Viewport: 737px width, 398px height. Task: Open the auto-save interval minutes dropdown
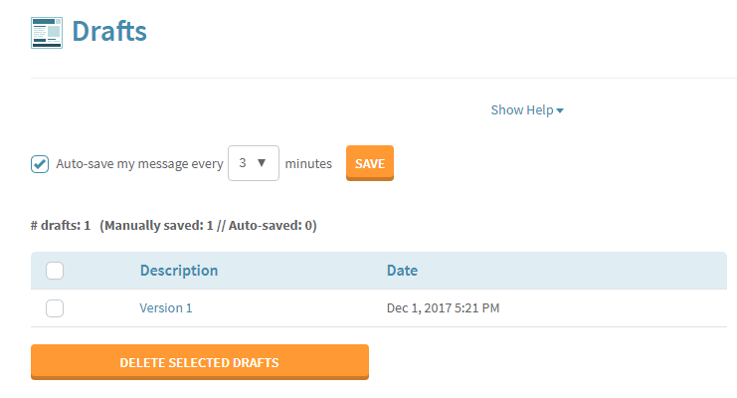tap(254, 163)
